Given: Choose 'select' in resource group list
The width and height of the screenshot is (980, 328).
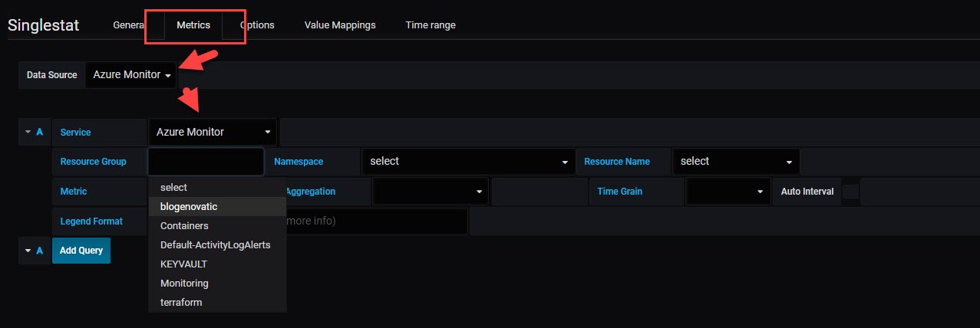Looking at the screenshot, I should coord(217,187).
